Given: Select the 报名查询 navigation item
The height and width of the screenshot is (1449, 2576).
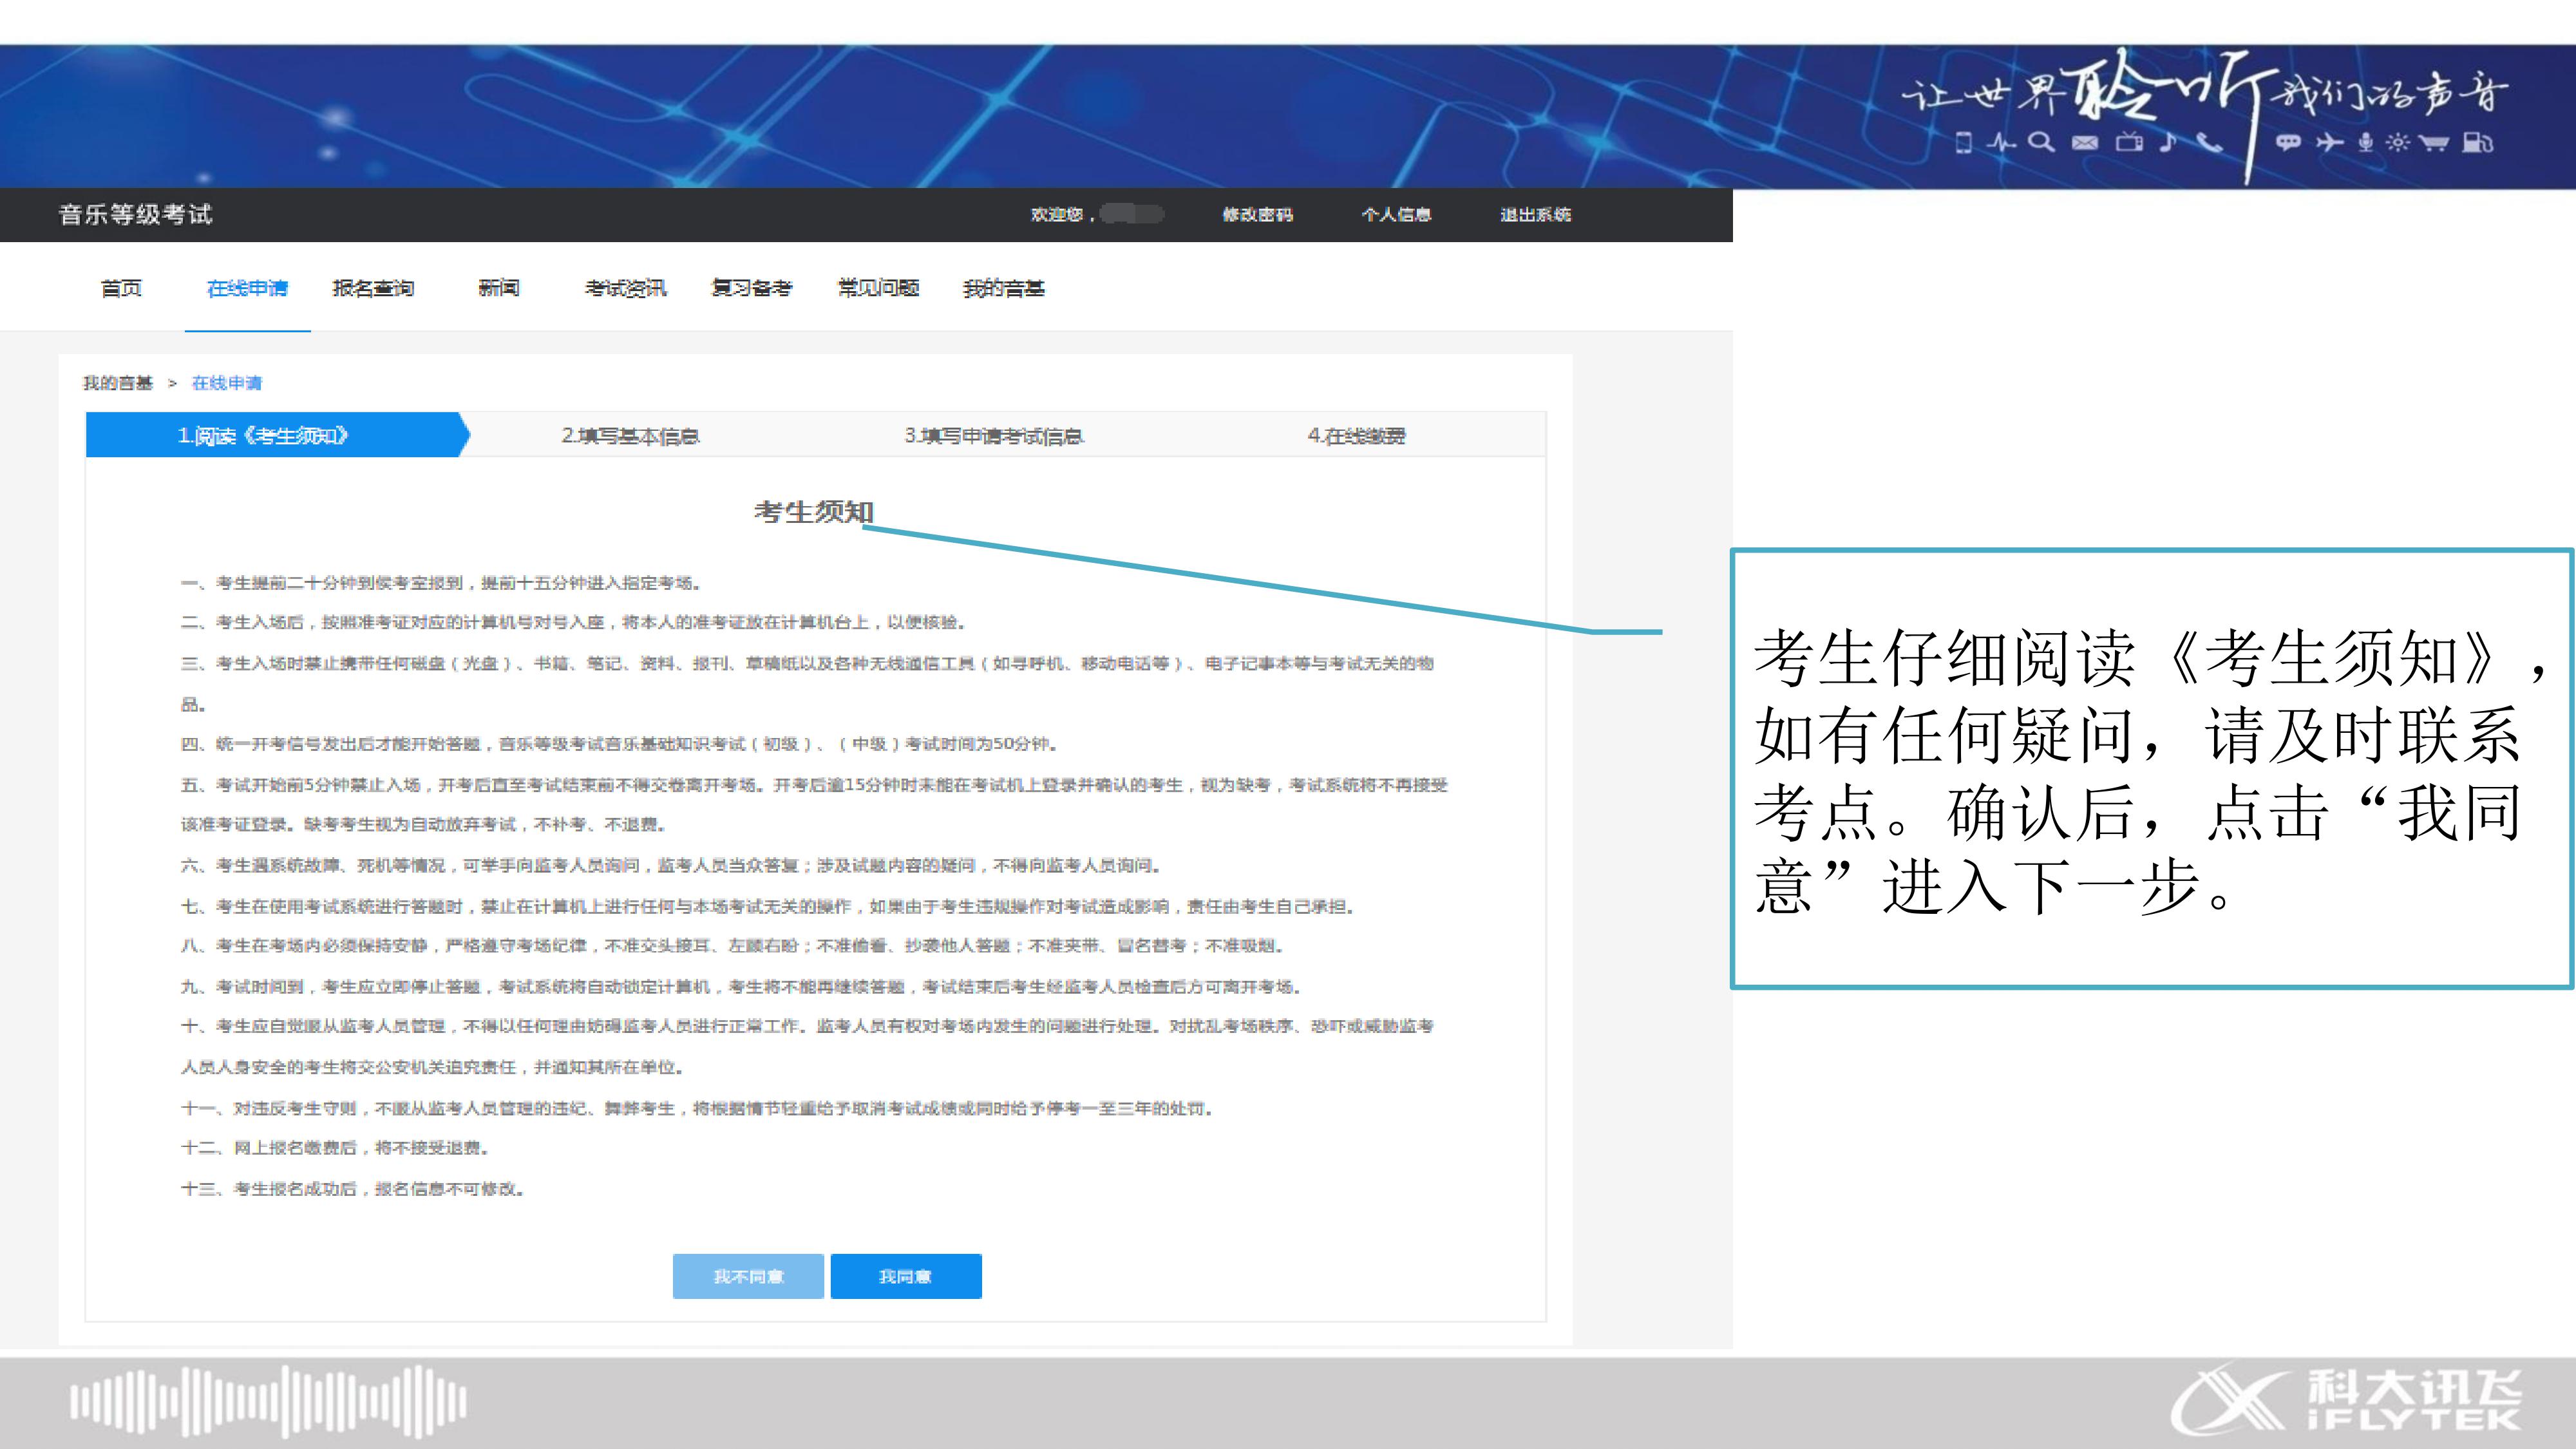Looking at the screenshot, I should pyautogui.click(x=373, y=288).
